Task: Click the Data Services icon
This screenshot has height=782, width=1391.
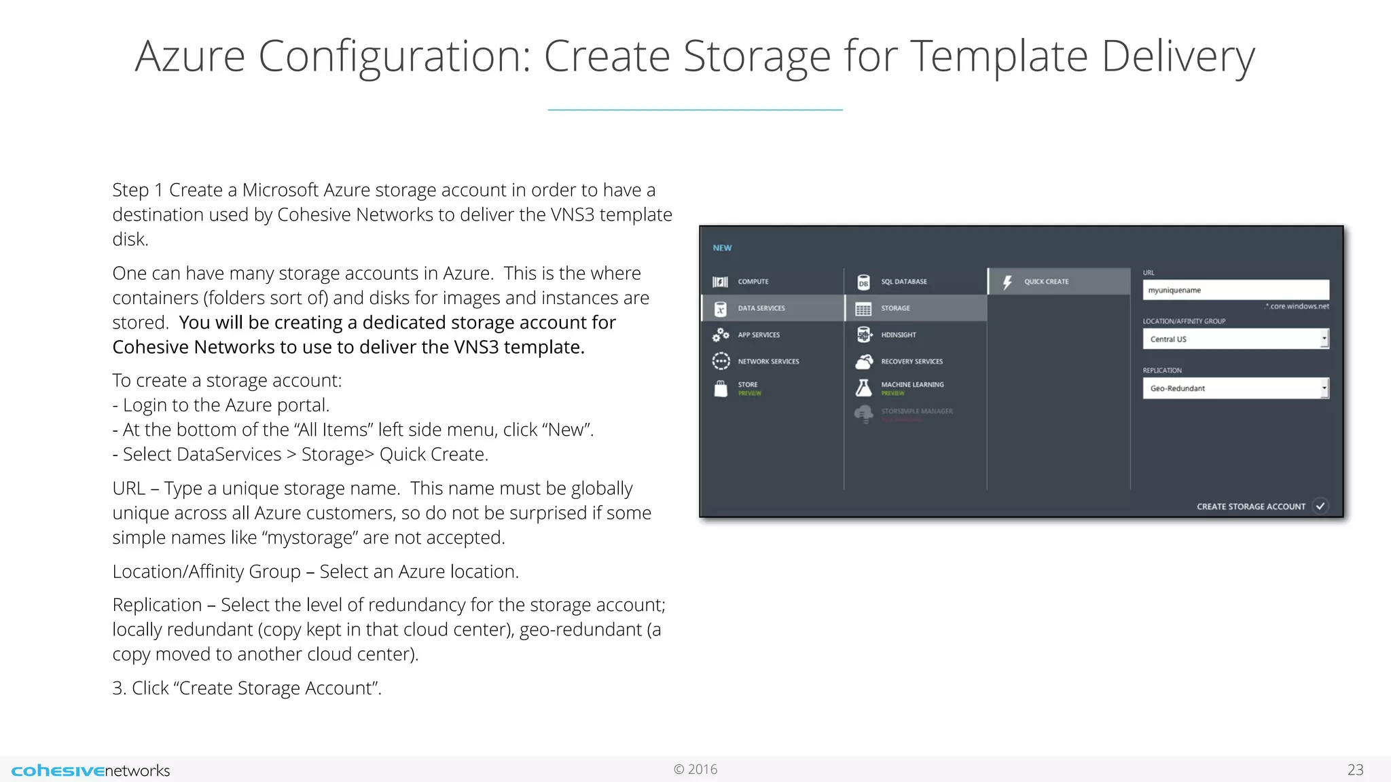Action: [721, 309]
